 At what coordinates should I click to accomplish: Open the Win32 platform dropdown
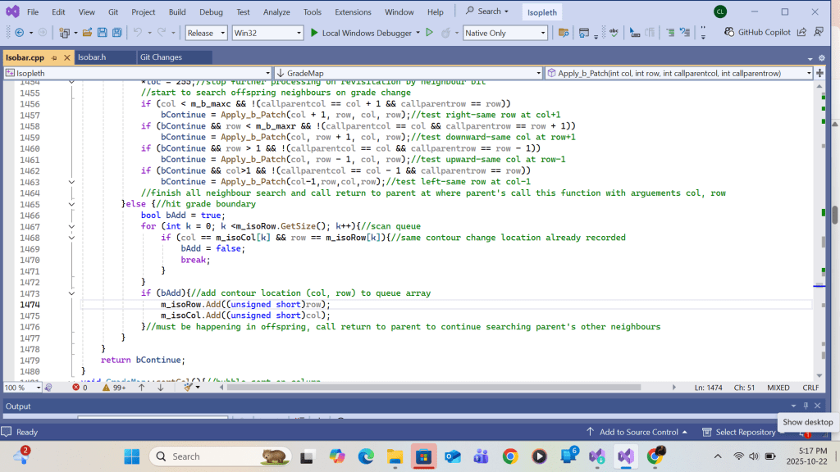click(x=267, y=33)
